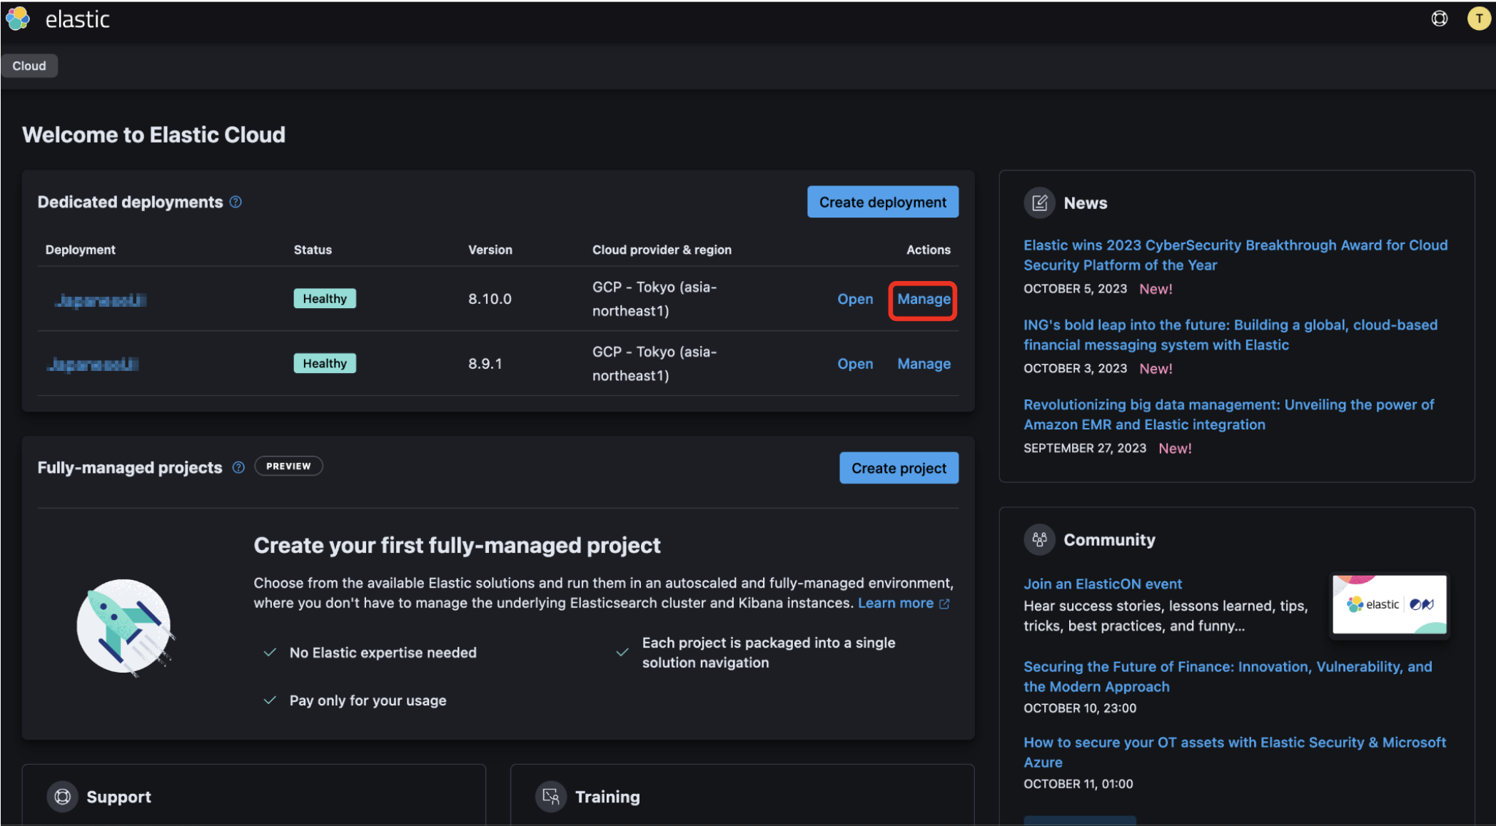Select the Cloud breadcrumb tab
This screenshot has width=1496, height=826.
pyautogui.click(x=29, y=66)
